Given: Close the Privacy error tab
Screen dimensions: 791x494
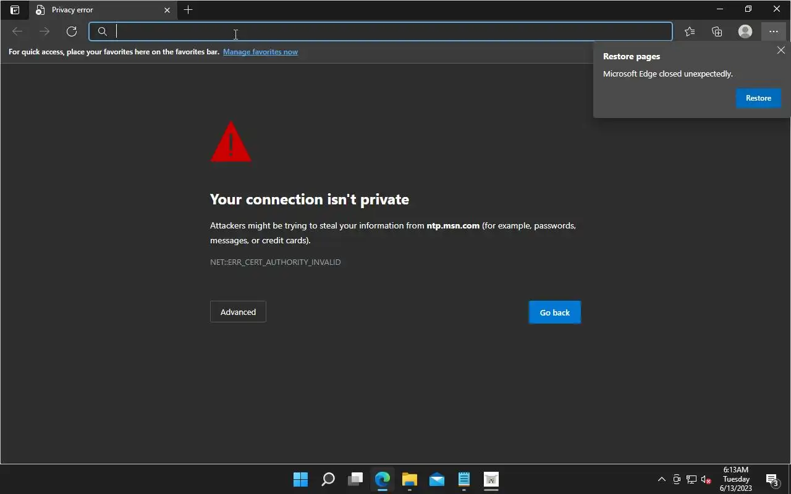Looking at the screenshot, I should (167, 10).
